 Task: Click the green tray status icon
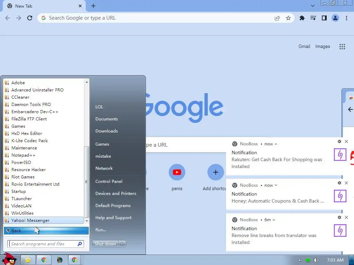[x=308, y=260]
